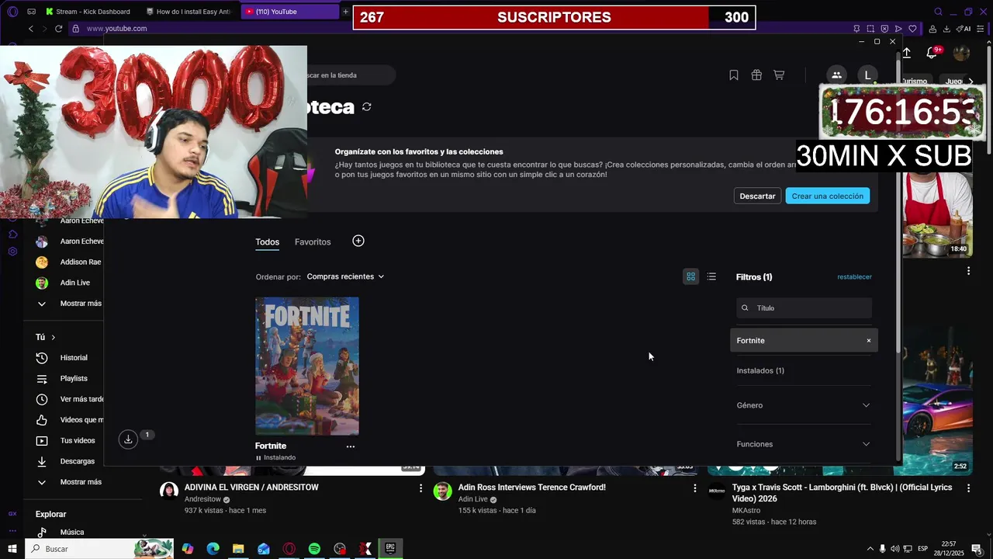993x559 pixels.
Task: Open the browser AI button
Action: click(x=964, y=29)
